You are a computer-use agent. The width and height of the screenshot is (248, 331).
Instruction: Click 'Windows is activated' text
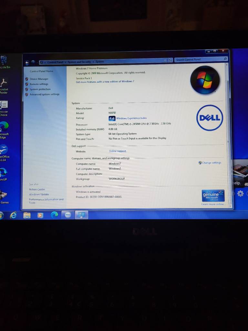point(88,192)
